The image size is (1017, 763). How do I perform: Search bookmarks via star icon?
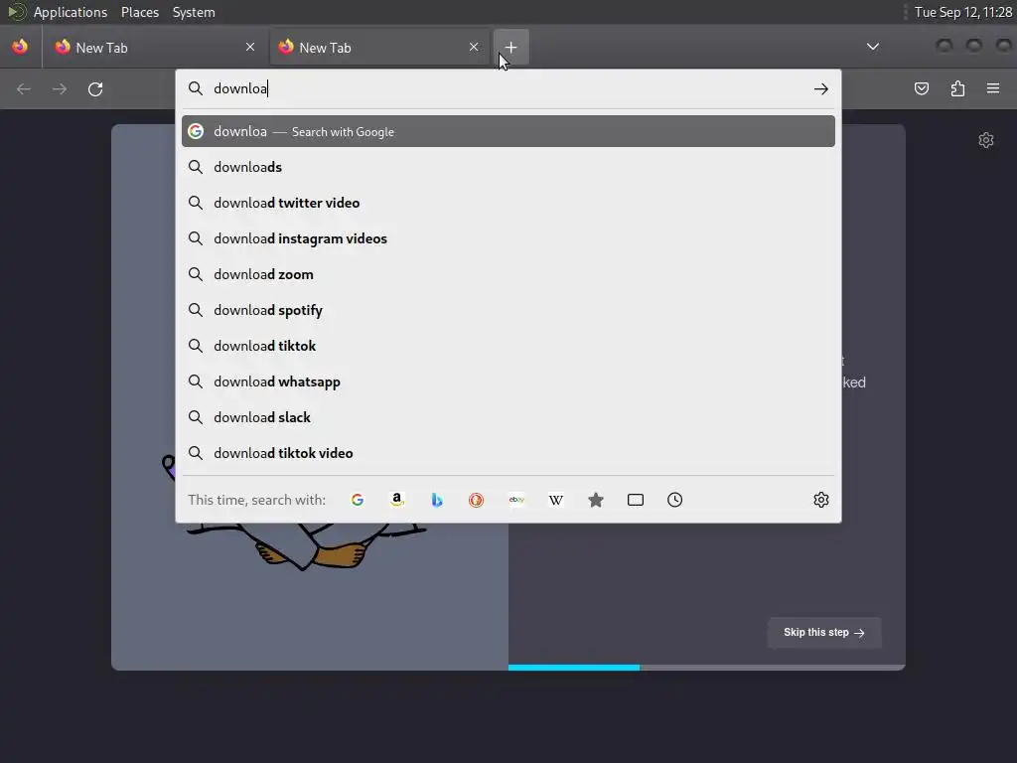[596, 500]
